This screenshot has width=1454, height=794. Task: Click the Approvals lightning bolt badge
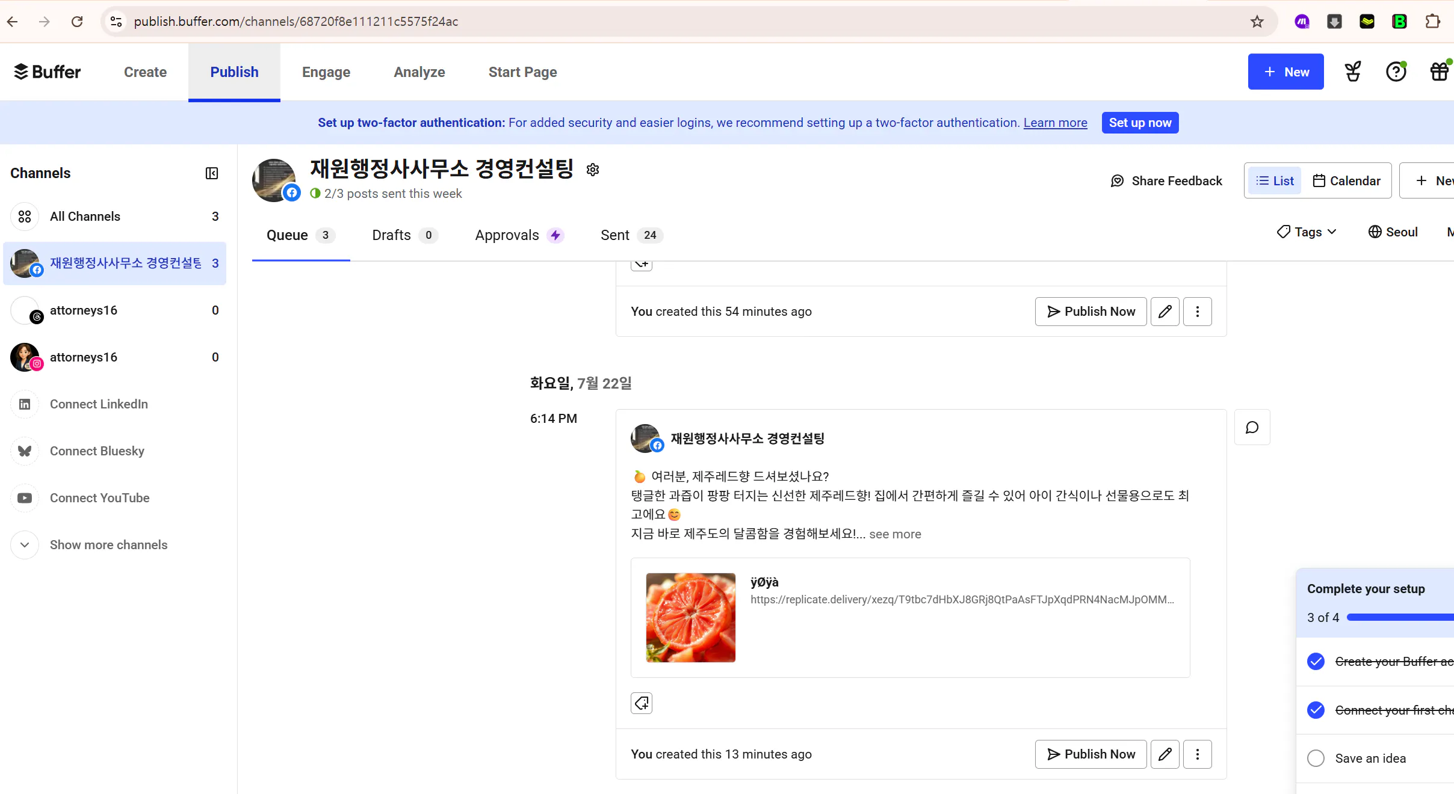pos(555,235)
